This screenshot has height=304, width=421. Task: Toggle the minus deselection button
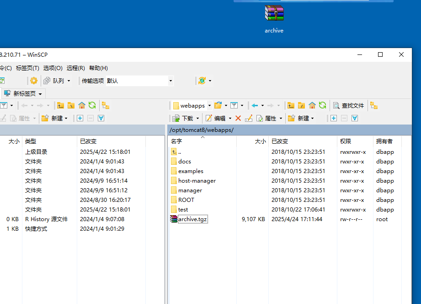[x=343, y=118]
